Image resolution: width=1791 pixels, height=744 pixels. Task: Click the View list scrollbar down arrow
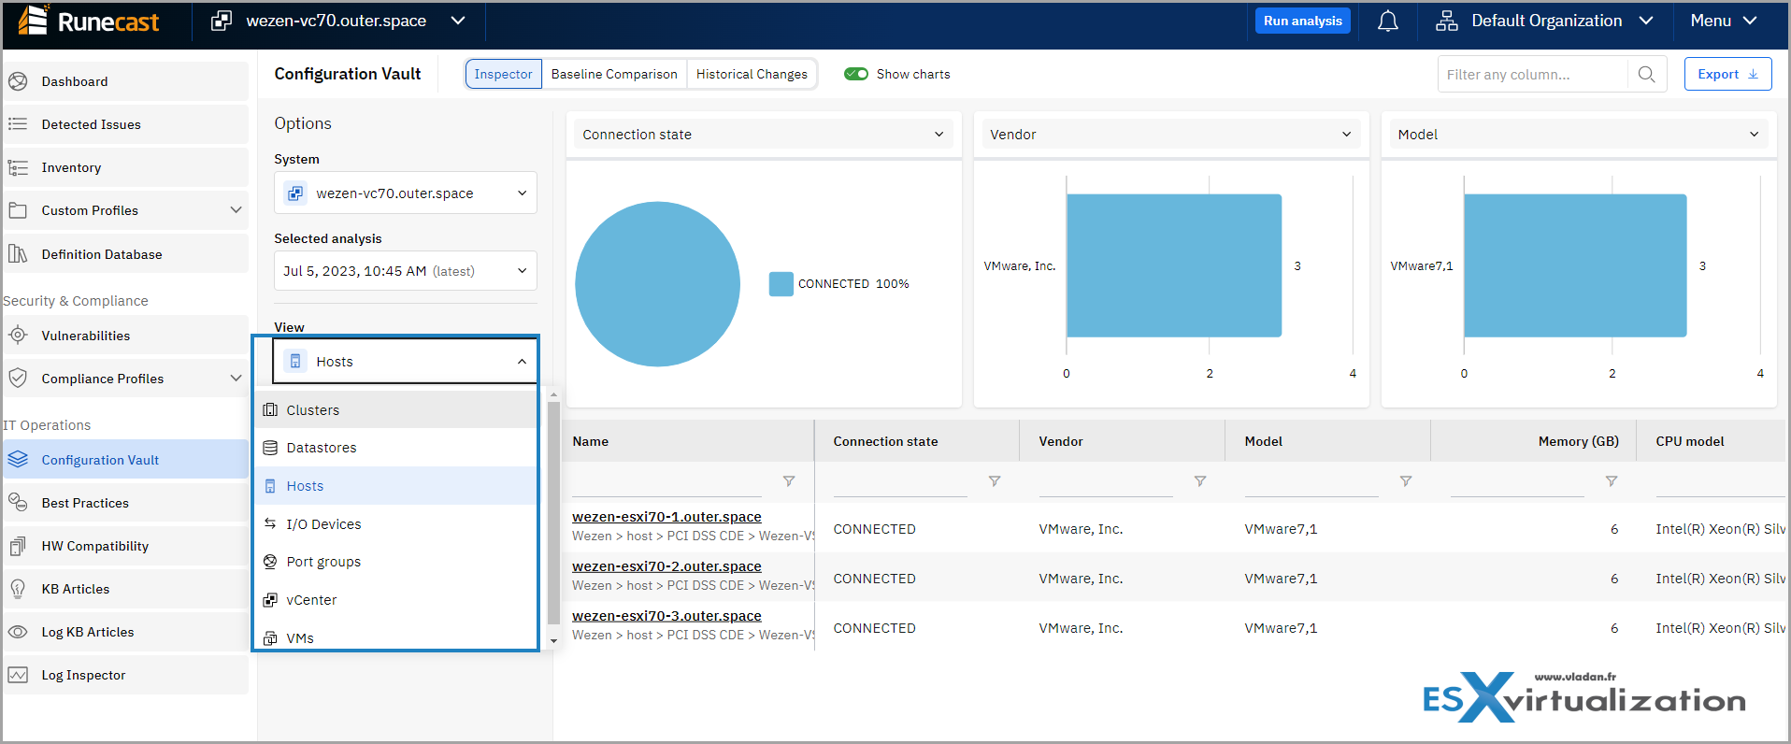(x=553, y=641)
